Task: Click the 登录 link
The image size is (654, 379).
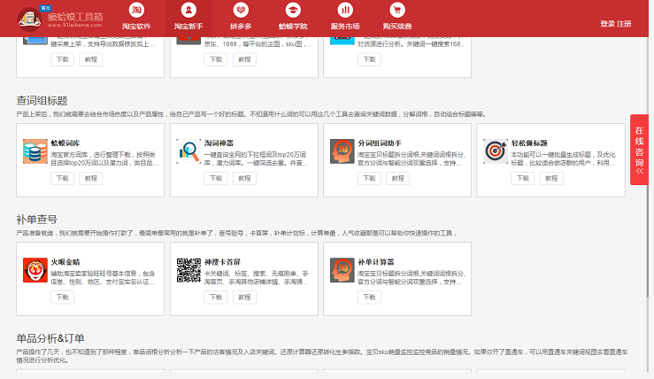Action: coord(607,24)
